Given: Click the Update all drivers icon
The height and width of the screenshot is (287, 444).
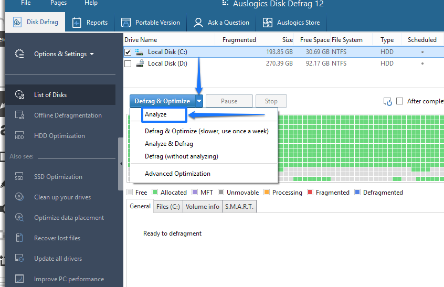Looking at the screenshot, I should click(19, 259).
